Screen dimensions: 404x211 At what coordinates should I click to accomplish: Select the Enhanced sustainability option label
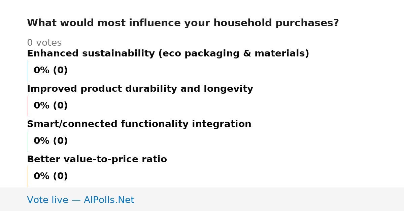(x=168, y=54)
